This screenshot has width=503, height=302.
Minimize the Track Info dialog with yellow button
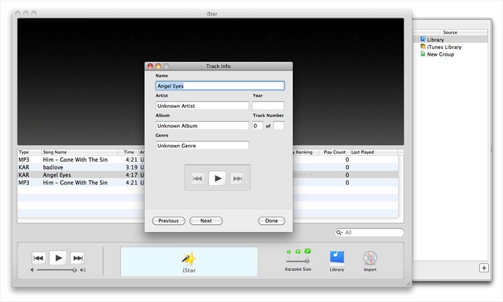[x=158, y=66]
